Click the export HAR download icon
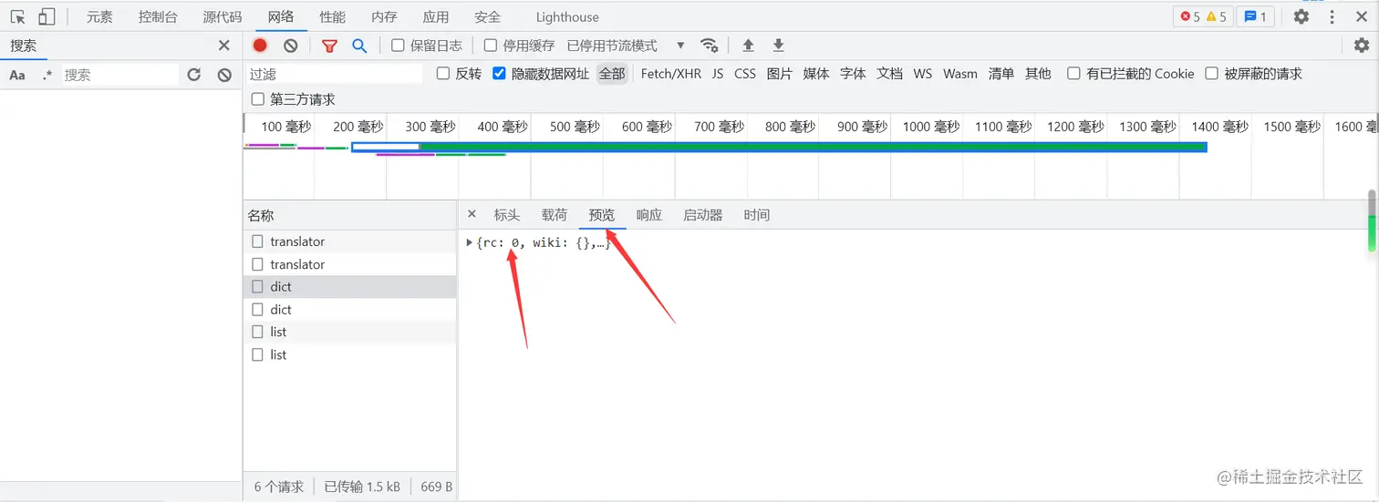 [778, 46]
